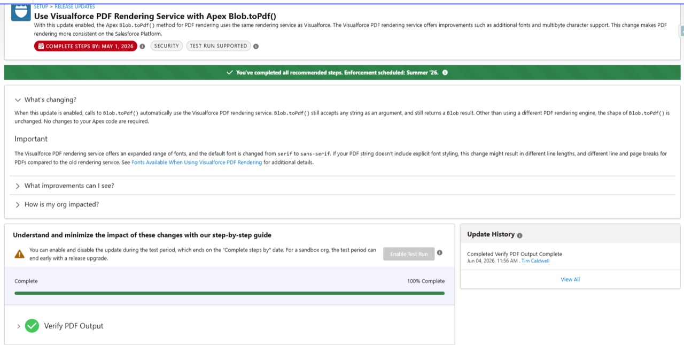Open Release Updates breadcrumb link
This screenshot has width=684, height=345.
pos(75,6)
